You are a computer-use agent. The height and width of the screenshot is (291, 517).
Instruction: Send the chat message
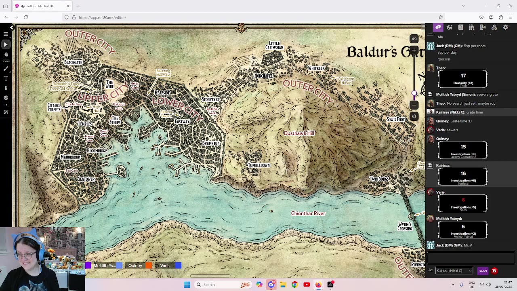(x=482, y=271)
